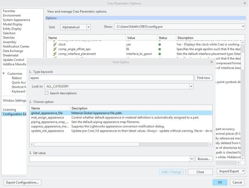Image resolution: width=249 pixels, height=188 pixels.
Task: Click down arrow of options list scrollbar
Action: pyautogui.click(x=242, y=158)
